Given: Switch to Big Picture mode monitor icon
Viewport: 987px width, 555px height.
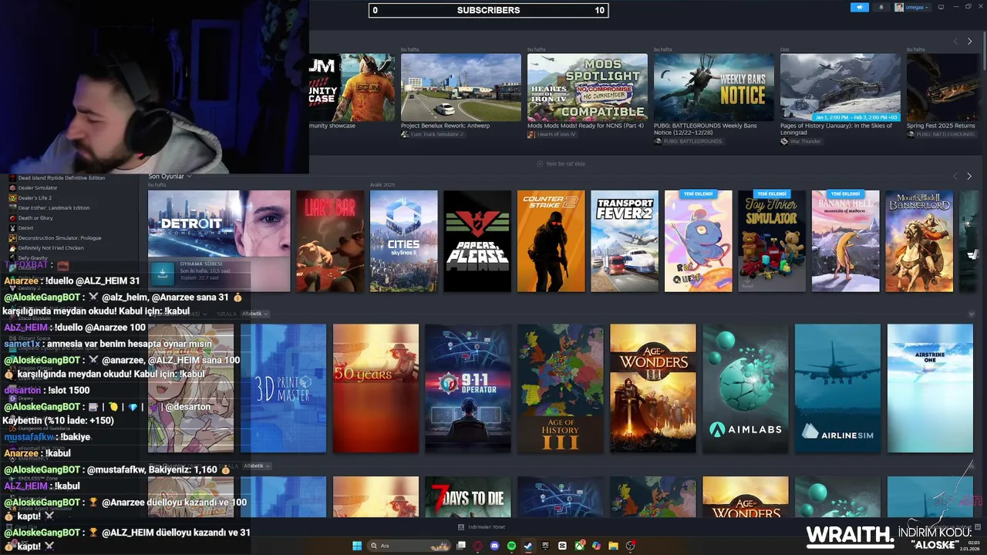Looking at the screenshot, I should click(941, 8).
